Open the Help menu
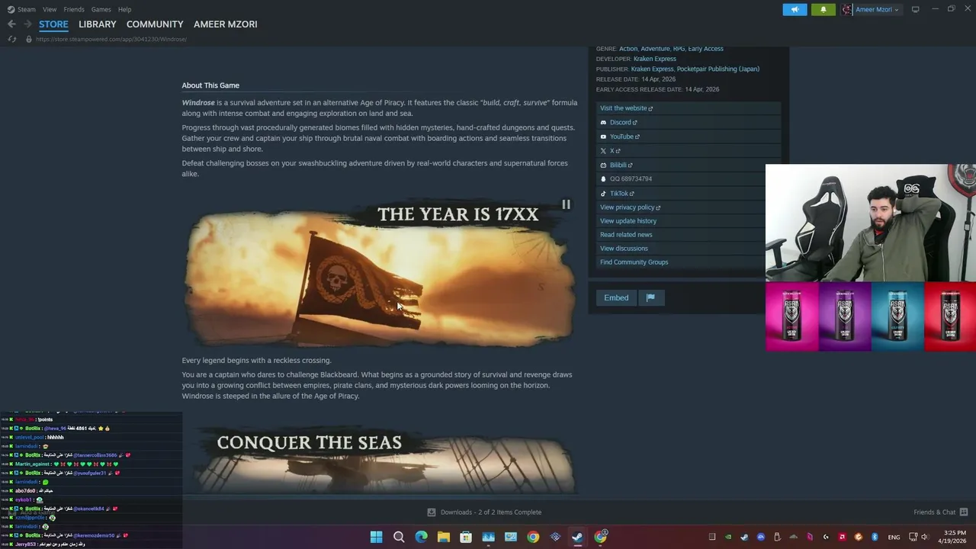The width and height of the screenshot is (976, 549). point(124,9)
